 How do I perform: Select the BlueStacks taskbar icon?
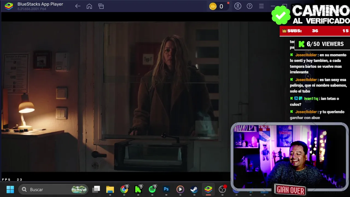click(208, 189)
